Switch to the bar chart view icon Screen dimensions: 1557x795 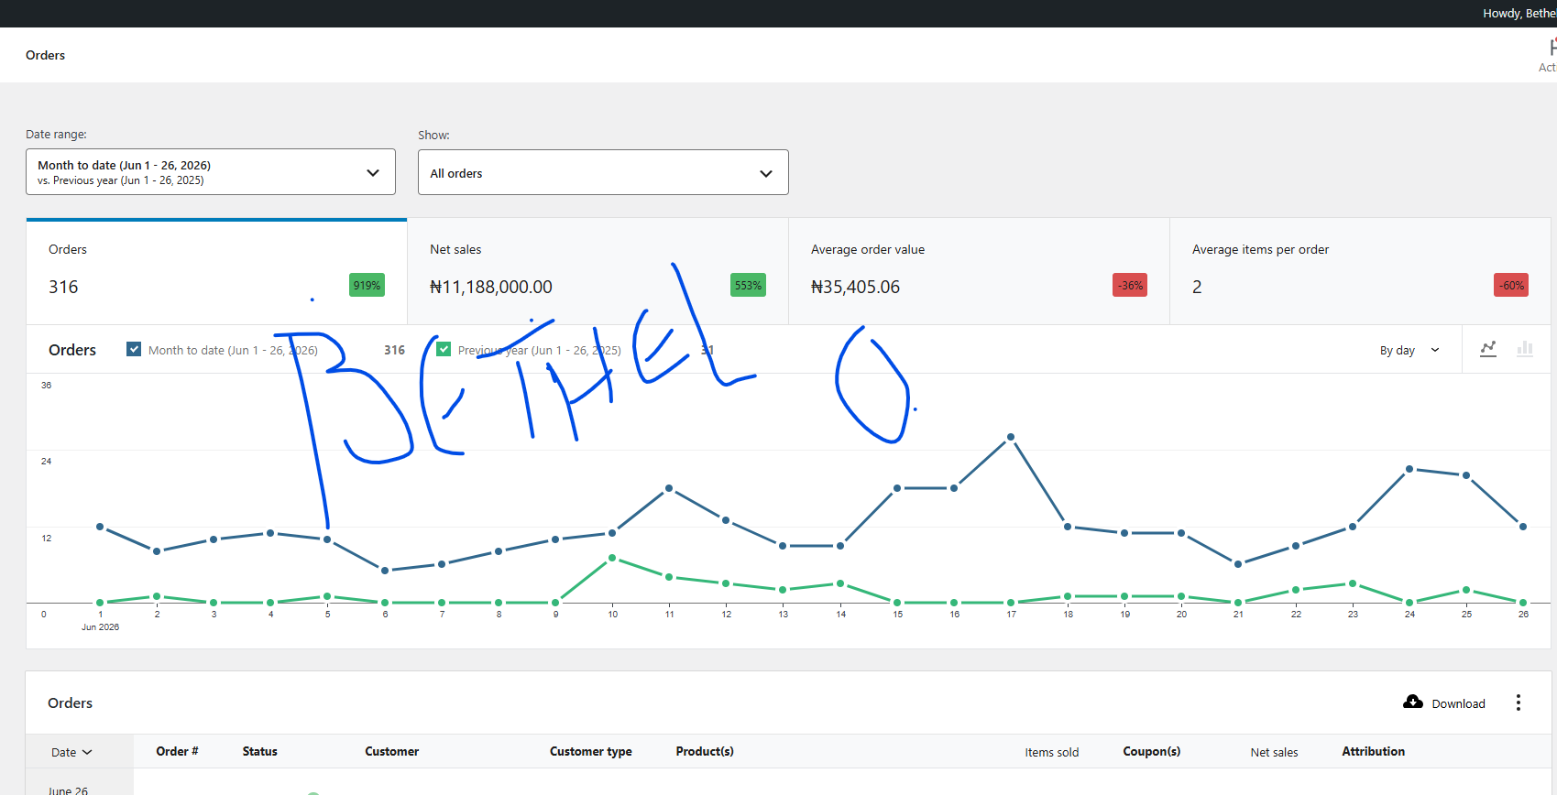click(1525, 349)
